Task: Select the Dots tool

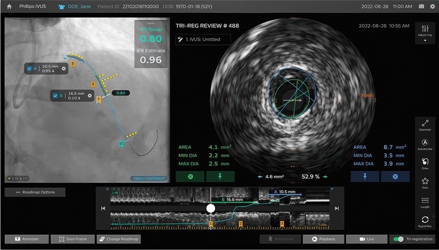Action: point(425,183)
